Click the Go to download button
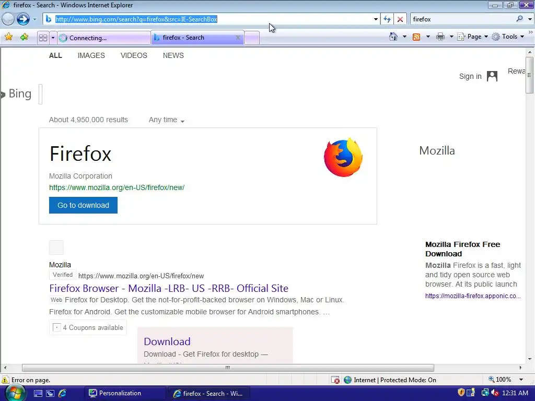This screenshot has height=401, width=535. 83,205
